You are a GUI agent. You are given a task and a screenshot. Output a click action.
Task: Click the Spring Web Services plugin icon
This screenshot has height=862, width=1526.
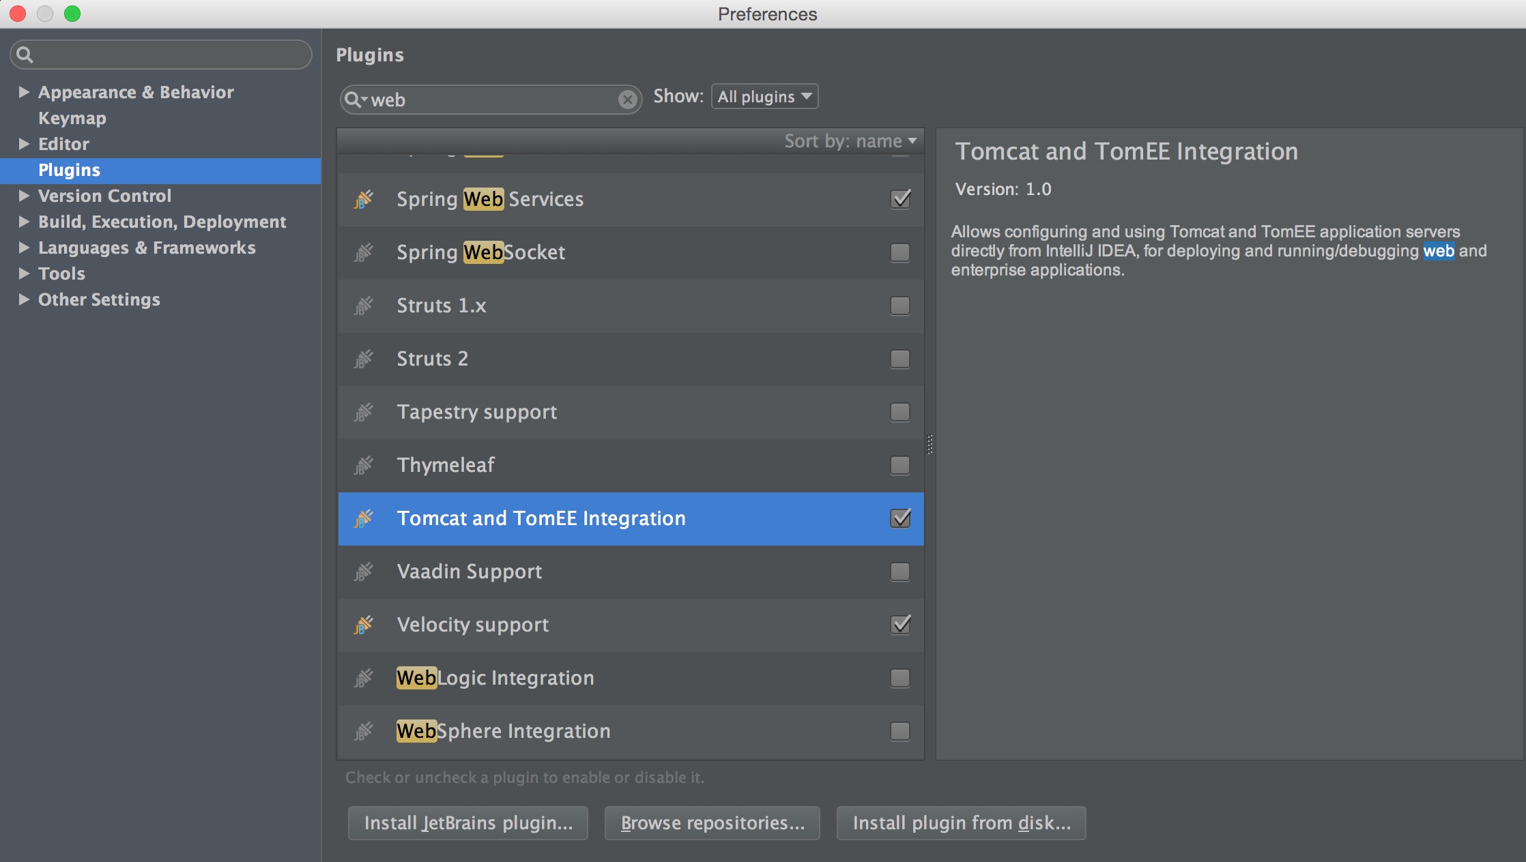[363, 199]
